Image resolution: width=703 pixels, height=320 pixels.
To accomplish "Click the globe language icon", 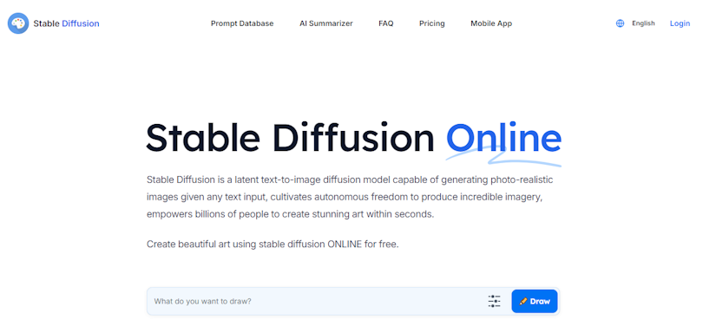I will click(620, 23).
